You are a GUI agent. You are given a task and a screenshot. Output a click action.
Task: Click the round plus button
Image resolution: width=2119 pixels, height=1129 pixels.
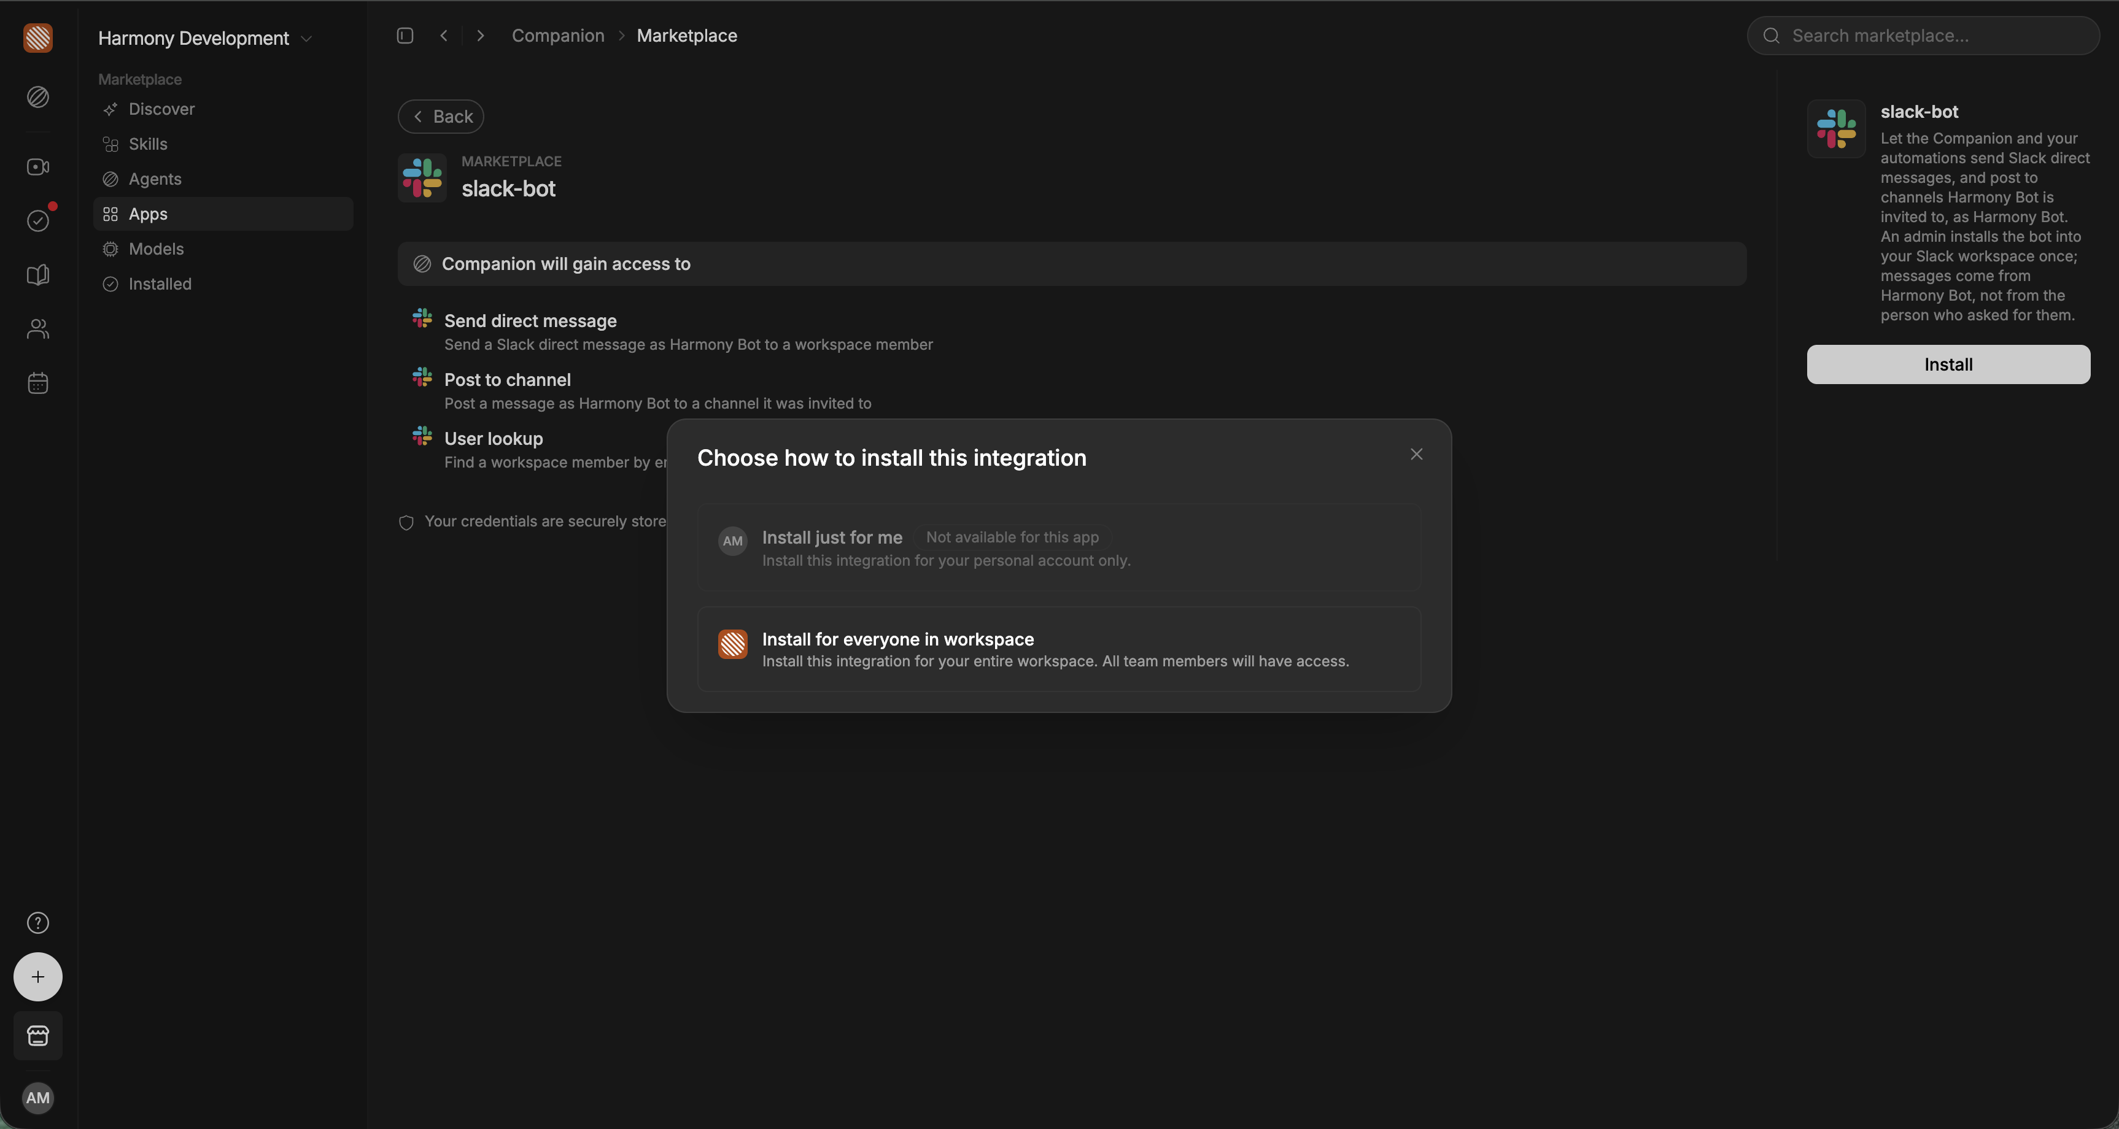point(38,977)
